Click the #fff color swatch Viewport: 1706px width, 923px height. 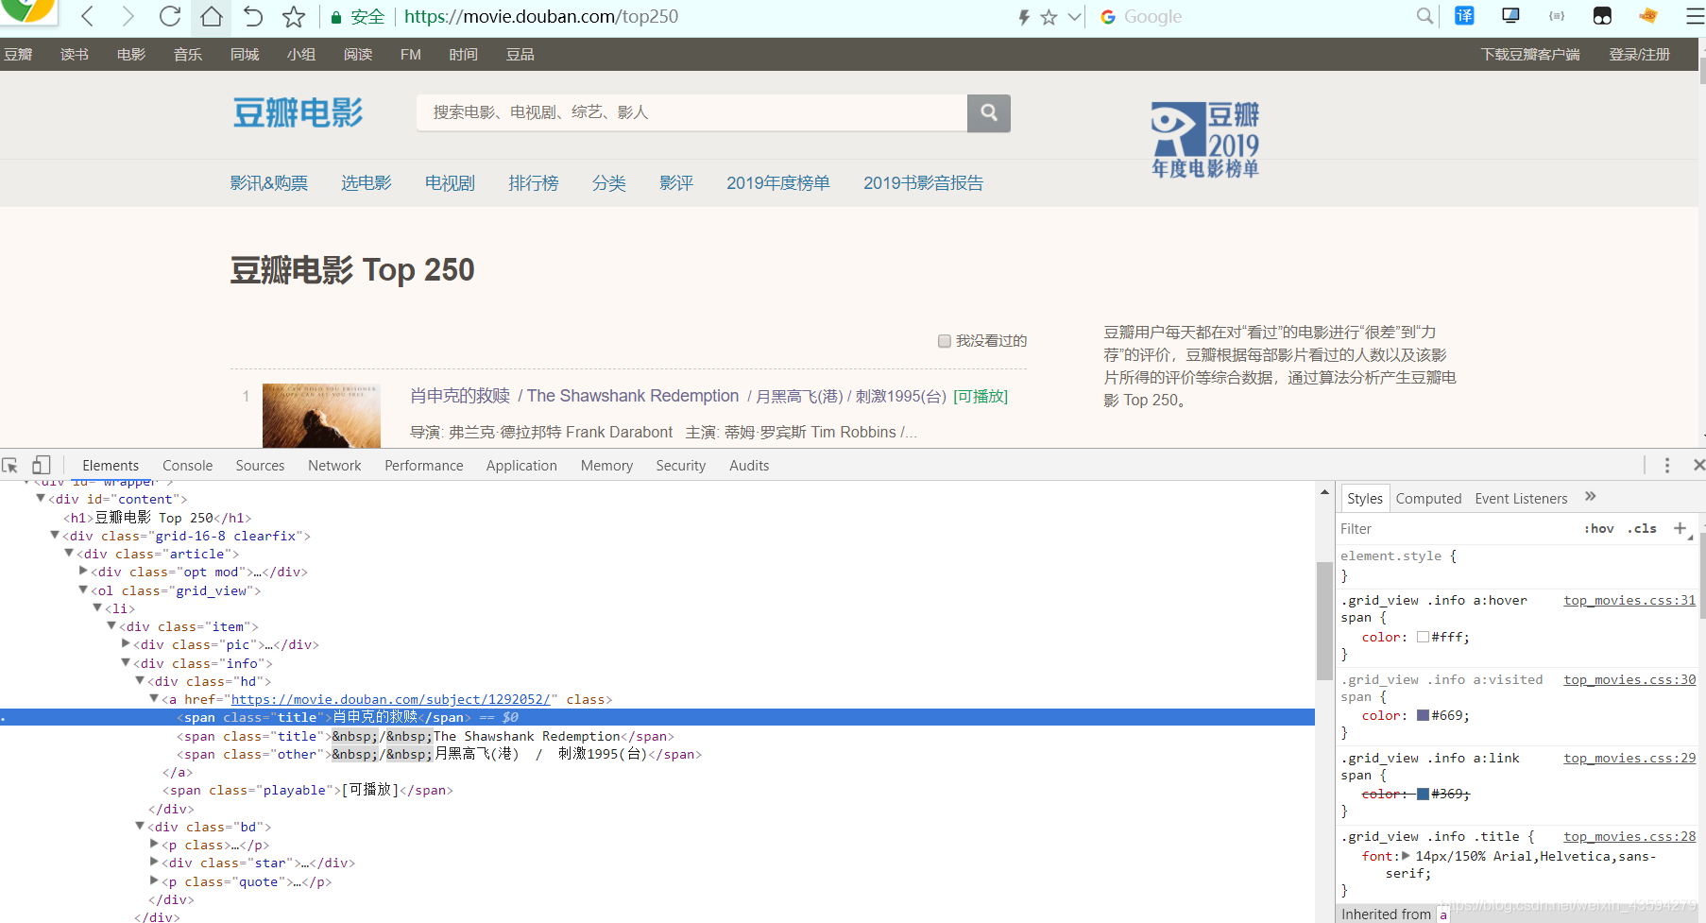point(1423,637)
